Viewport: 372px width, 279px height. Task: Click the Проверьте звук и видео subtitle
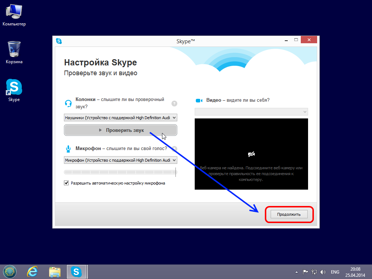tap(101, 73)
